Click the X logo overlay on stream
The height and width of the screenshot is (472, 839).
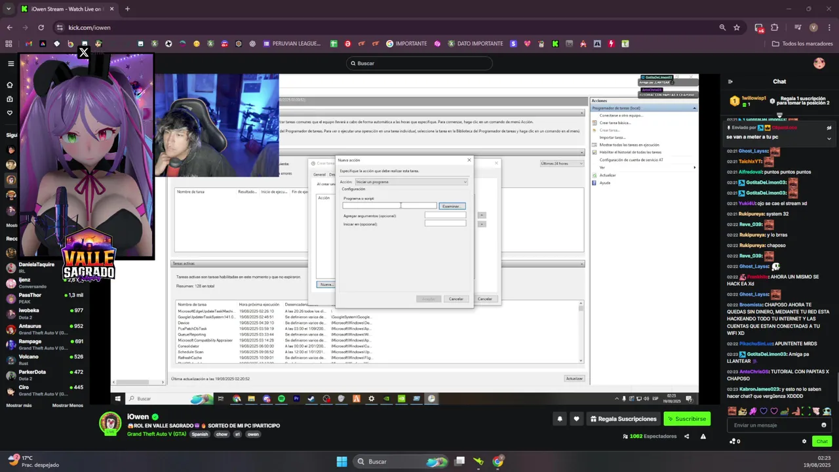tap(83, 52)
